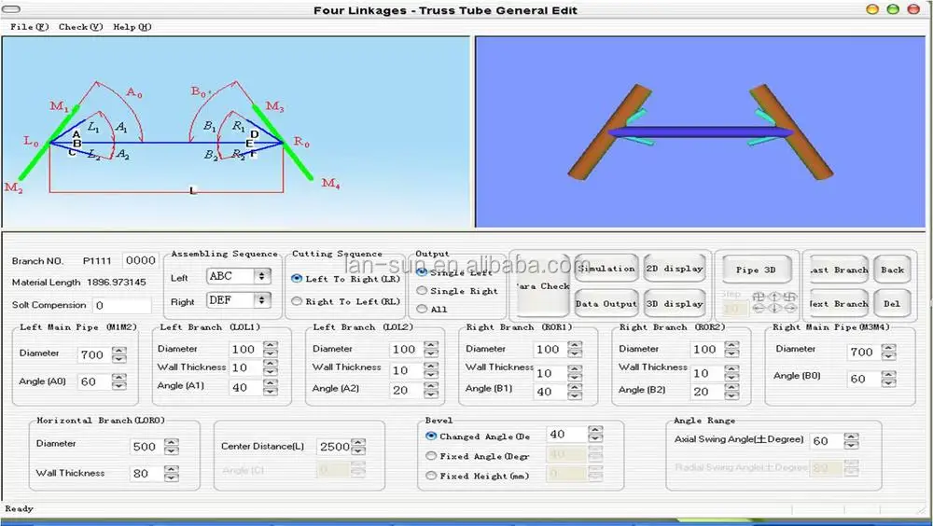The width and height of the screenshot is (933, 526).
Task: Go to the Next Branch
Action: [x=837, y=304]
